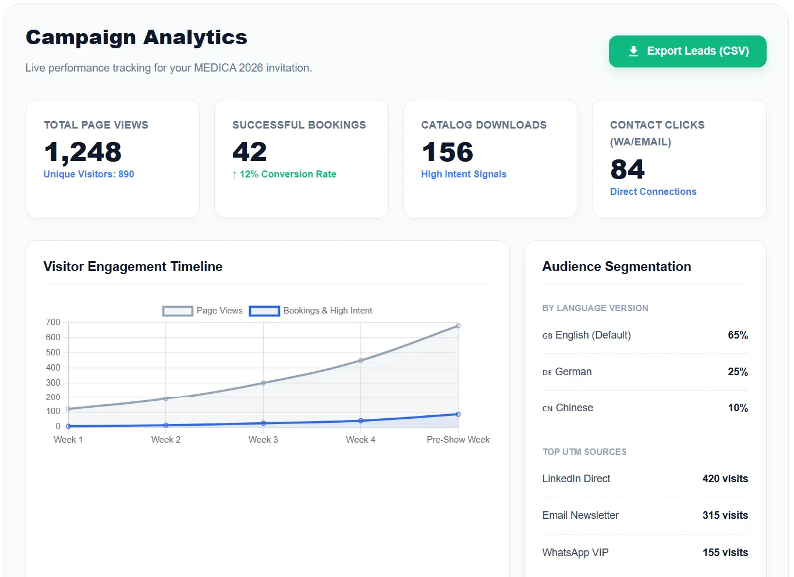Click the 315 visits value
The width and height of the screenshot is (794, 577).
(x=725, y=515)
